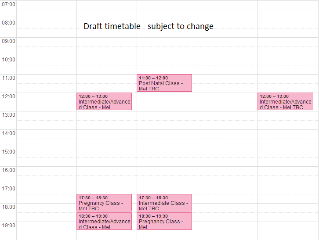Select the 08:00 time label
Screen dimensions: 319x240
point(8,23)
